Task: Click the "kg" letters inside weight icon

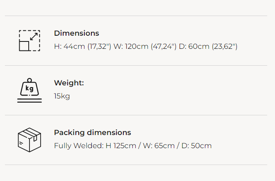Action: click(x=30, y=88)
